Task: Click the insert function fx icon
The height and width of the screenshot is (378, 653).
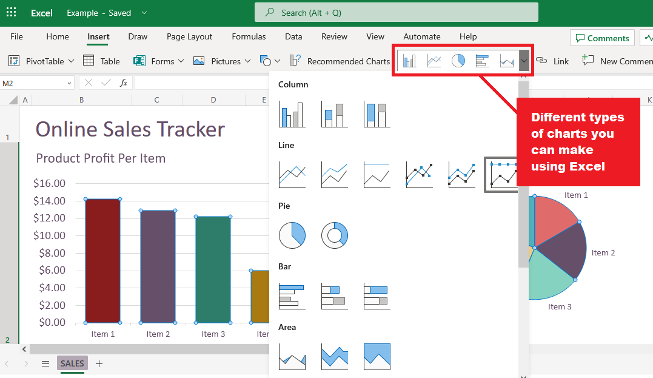Action: click(123, 83)
